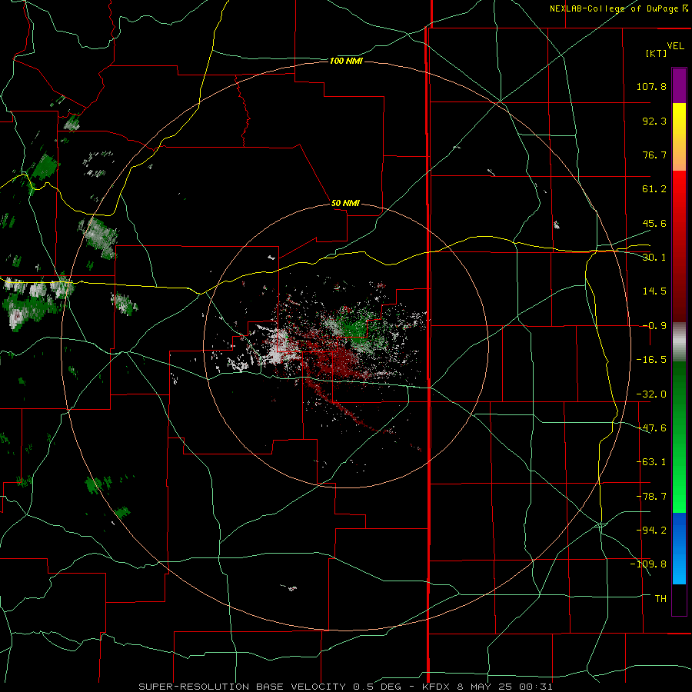The width and height of the screenshot is (692, 692).
Task: Click the 61.2 velocity scale value
Action: [x=654, y=189]
